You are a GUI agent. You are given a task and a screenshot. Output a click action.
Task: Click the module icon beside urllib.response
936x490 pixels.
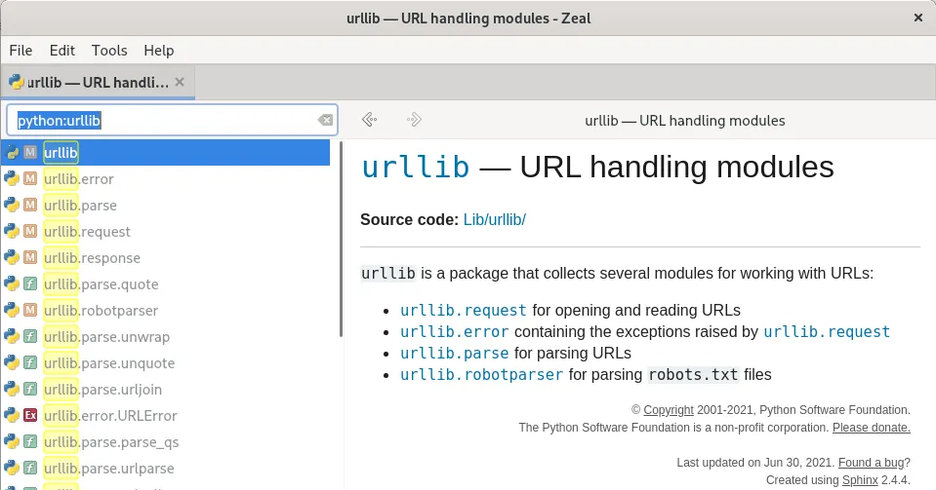tap(30, 257)
